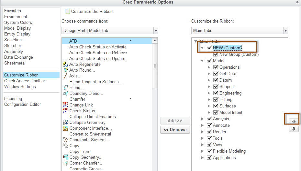Close the Creo Parametric Options dialog
Viewport: 301px width, 171px height.
(297, 2)
